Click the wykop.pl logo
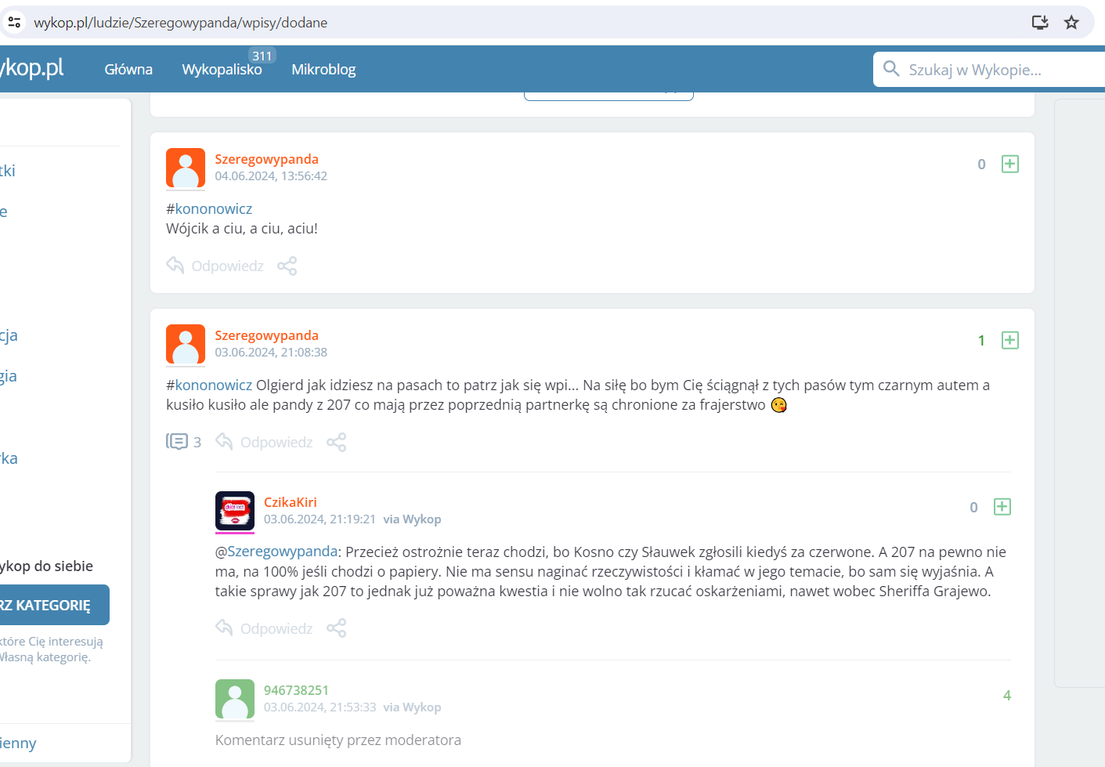This screenshot has height=767, width=1105. click(x=32, y=67)
